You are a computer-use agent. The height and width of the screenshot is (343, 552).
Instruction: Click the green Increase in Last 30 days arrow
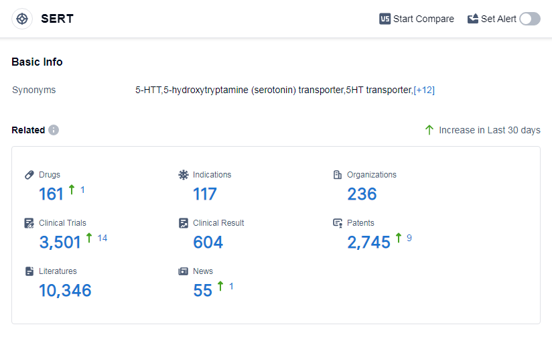tap(429, 130)
